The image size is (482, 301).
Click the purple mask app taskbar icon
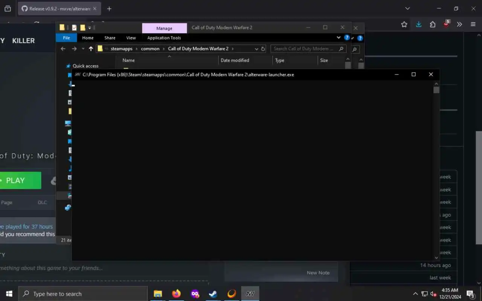tap(195, 294)
